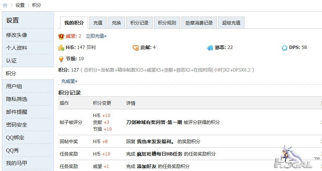Click the DPS star icon
Viewport: 322px width, 171px height.
[285, 48]
